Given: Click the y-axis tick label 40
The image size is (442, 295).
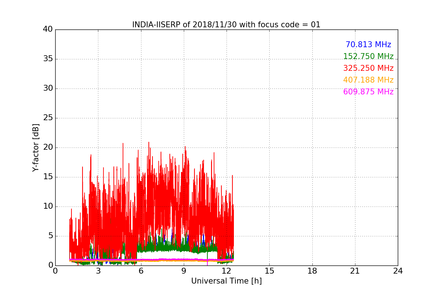Looking at the screenshot, I should pyautogui.click(x=48, y=29).
